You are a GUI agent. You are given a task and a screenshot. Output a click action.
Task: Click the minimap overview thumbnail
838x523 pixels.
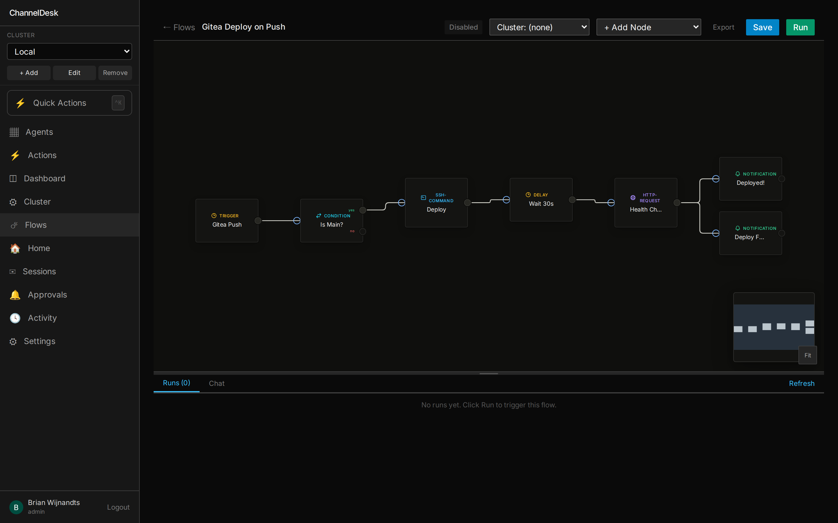774,327
